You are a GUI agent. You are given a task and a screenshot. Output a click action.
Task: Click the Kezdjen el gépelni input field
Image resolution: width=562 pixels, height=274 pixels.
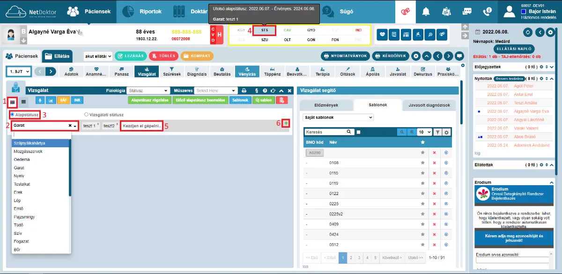[142, 126]
